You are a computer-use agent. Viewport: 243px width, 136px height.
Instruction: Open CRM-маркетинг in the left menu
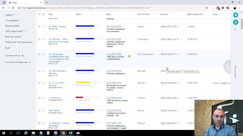[14, 31]
